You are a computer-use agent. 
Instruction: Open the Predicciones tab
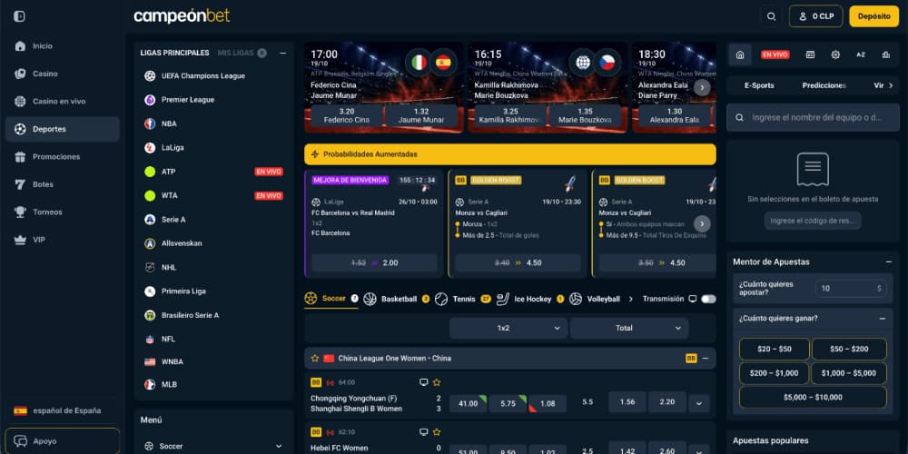click(824, 85)
